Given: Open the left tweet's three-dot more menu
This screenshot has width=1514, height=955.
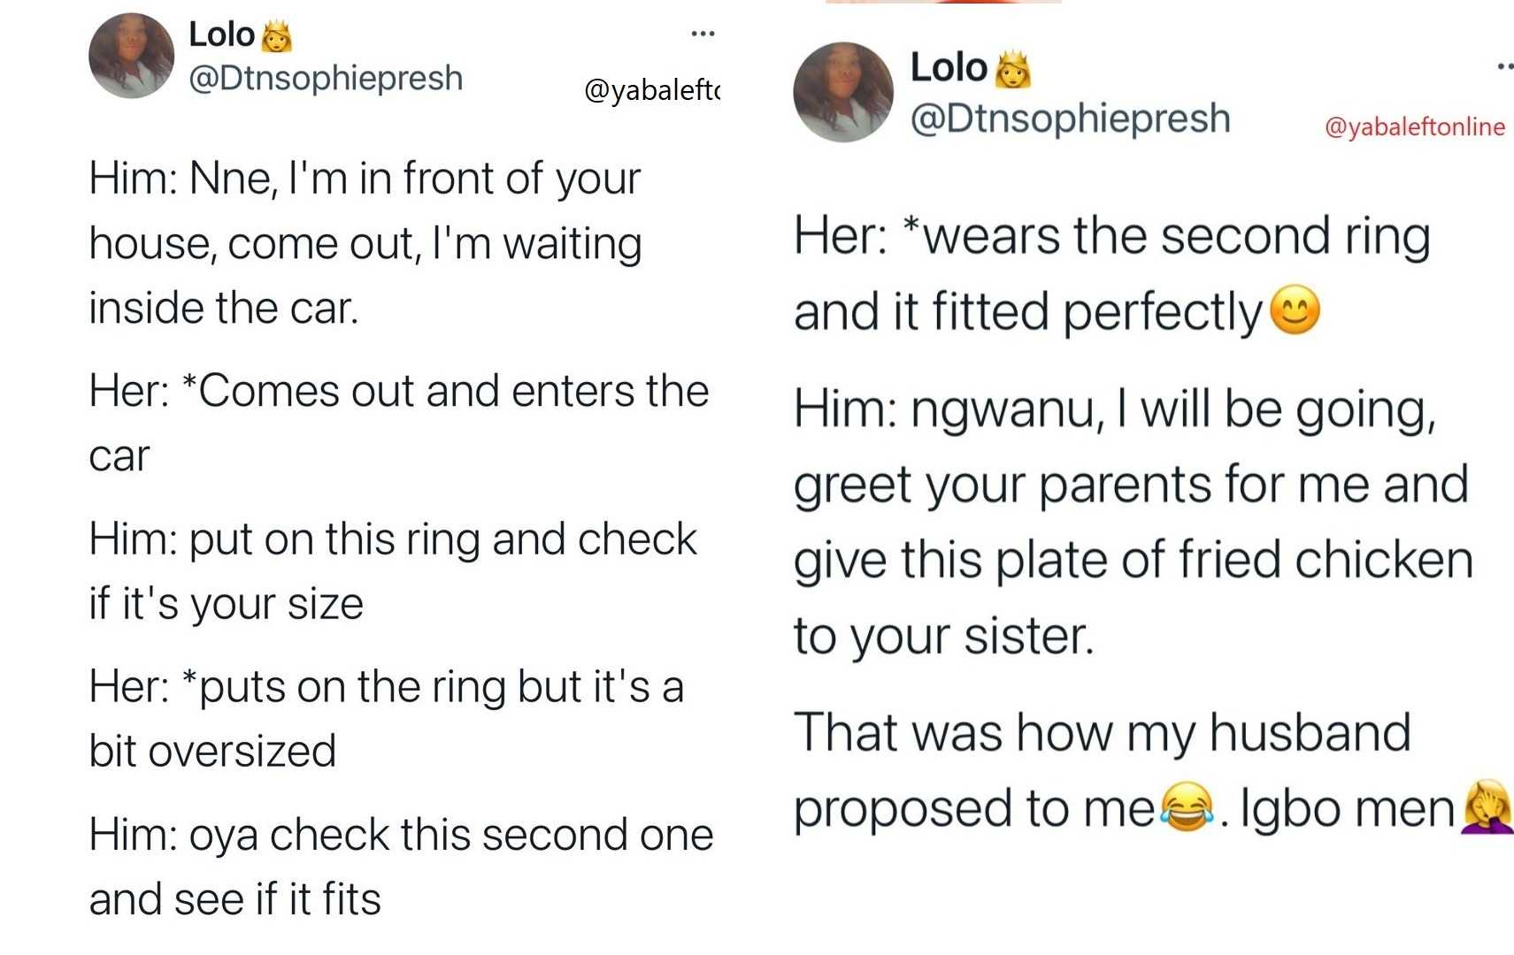Looking at the screenshot, I should pyautogui.click(x=703, y=34).
